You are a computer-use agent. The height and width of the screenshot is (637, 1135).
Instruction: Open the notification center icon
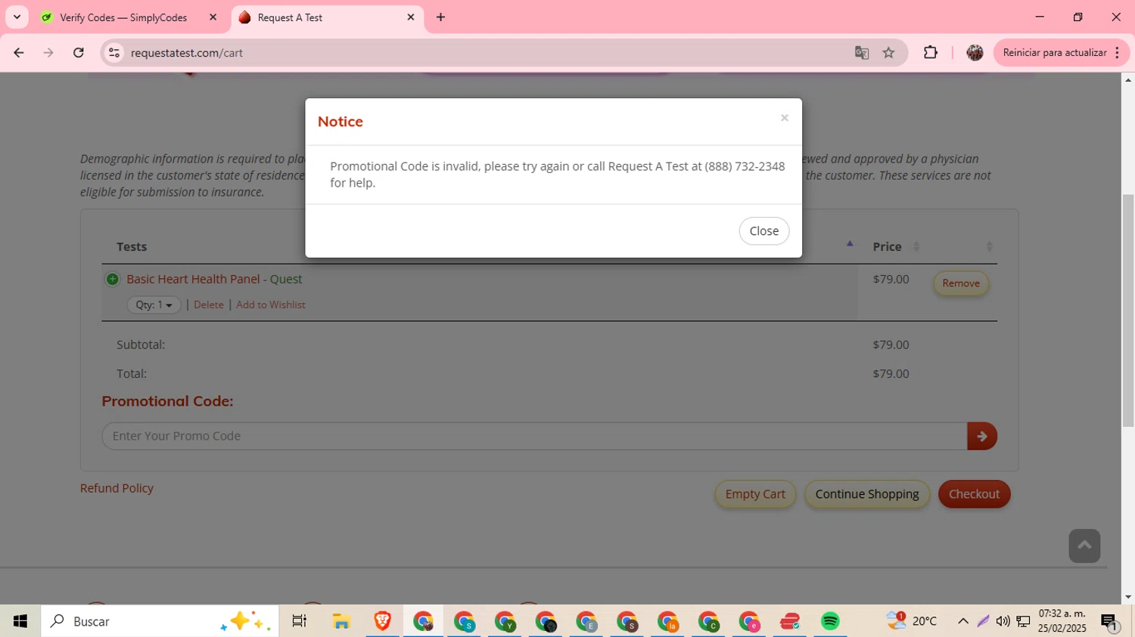point(1109,621)
